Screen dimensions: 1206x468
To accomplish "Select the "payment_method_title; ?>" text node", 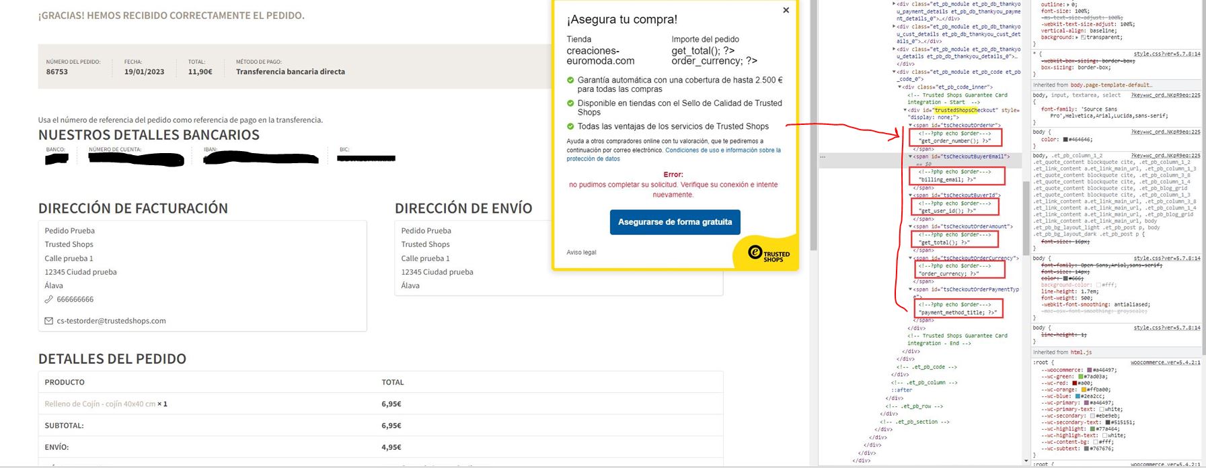I will pos(958,313).
